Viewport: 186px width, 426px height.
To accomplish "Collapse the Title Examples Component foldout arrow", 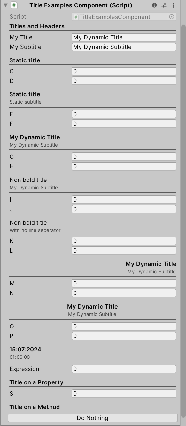I will pyautogui.click(x=5, y=5).
